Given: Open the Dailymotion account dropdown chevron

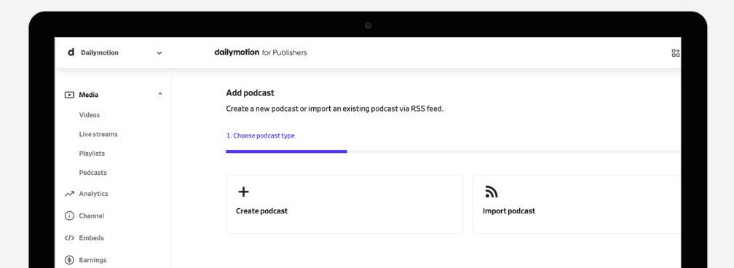Looking at the screenshot, I should pos(159,53).
